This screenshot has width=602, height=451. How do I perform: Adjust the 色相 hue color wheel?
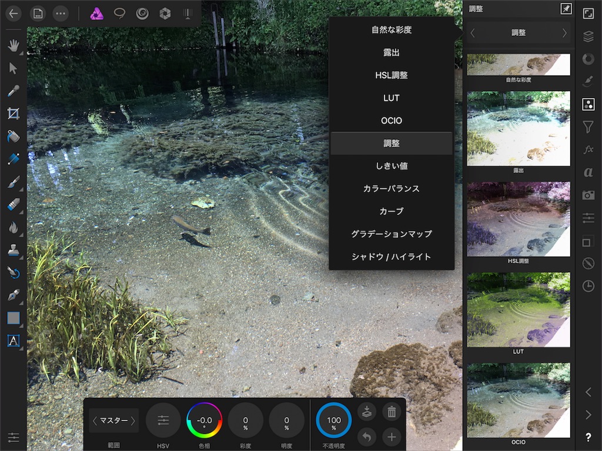click(204, 420)
